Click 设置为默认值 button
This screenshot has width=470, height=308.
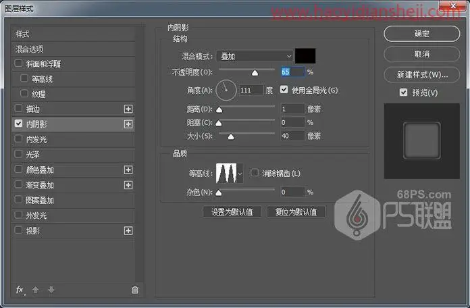232,212
